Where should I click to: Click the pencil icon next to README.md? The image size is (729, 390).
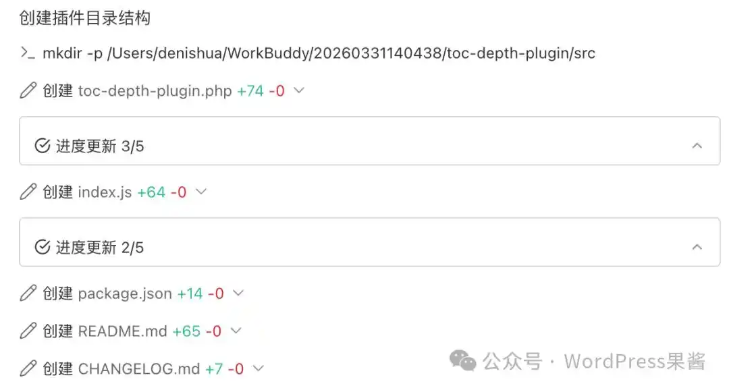(28, 331)
